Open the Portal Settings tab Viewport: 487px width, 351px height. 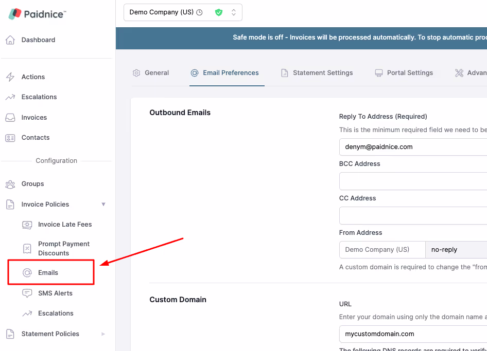pyautogui.click(x=404, y=73)
